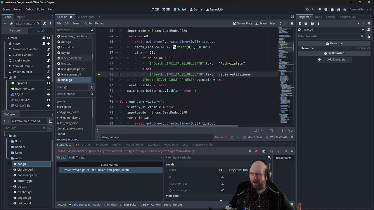The width and height of the screenshot is (374, 210).
Task: Run the current scene
Action: [x=332, y=9]
